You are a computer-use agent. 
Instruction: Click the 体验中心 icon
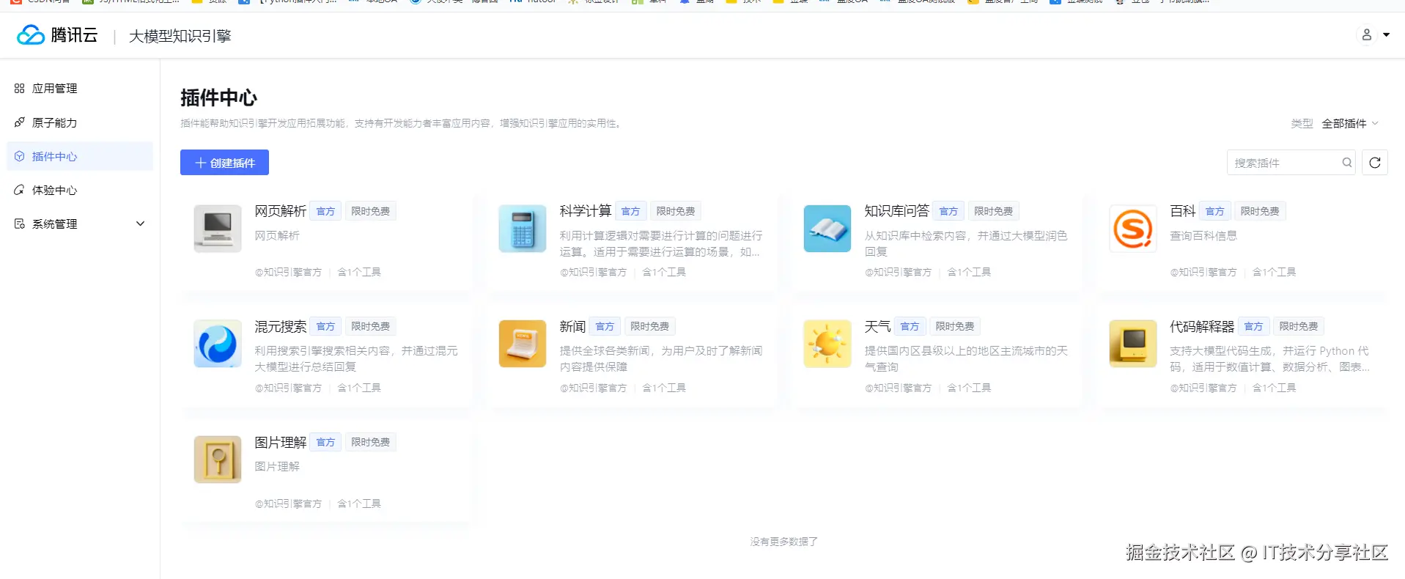coord(19,190)
